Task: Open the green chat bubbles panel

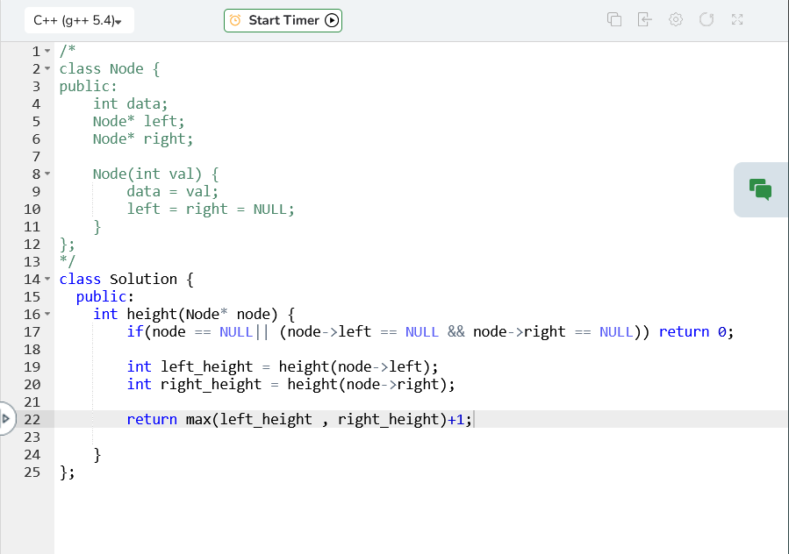Action: point(760,189)
